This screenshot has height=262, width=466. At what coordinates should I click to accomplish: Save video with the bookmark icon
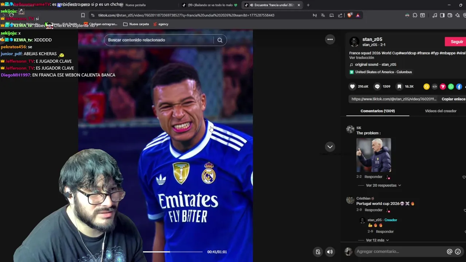399,87
